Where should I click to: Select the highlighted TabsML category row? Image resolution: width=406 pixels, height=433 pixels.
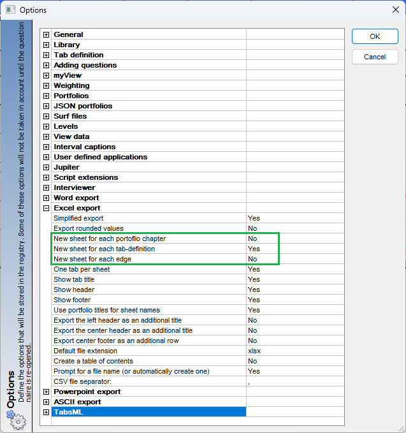149,412
